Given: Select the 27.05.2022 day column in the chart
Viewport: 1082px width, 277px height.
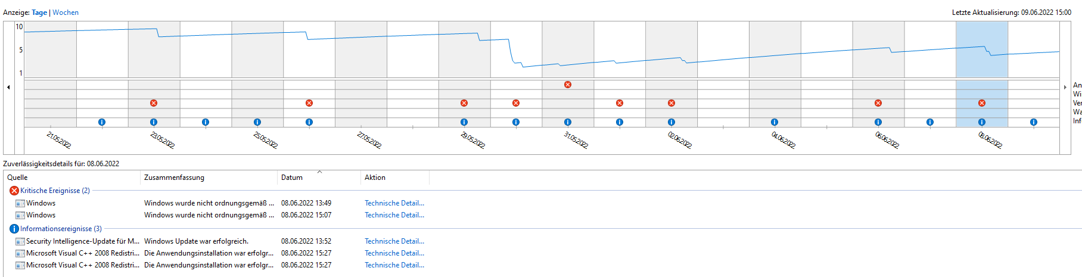Looking at the screenshot, I should [361, 49].
